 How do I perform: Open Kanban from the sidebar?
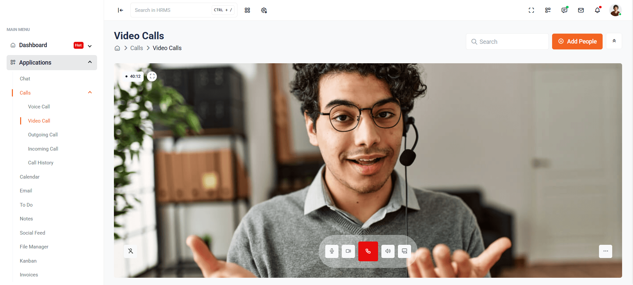pyautogui.click(x=28, y=261)
